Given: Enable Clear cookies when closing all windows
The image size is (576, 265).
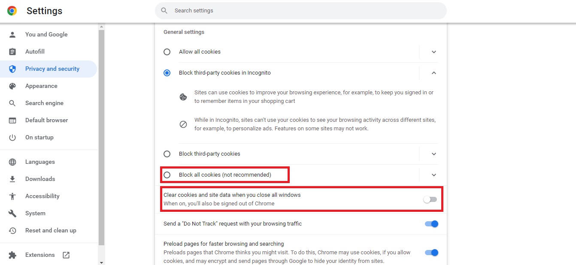Looking at the screenshot, I should [430, 199].
